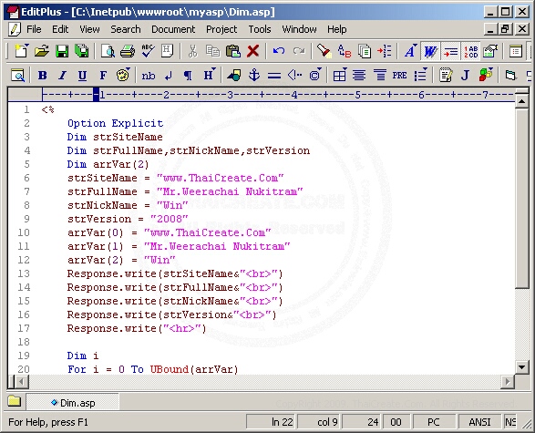
Task: Run the ABC spell check icon
Action: [x=148, y=52]
